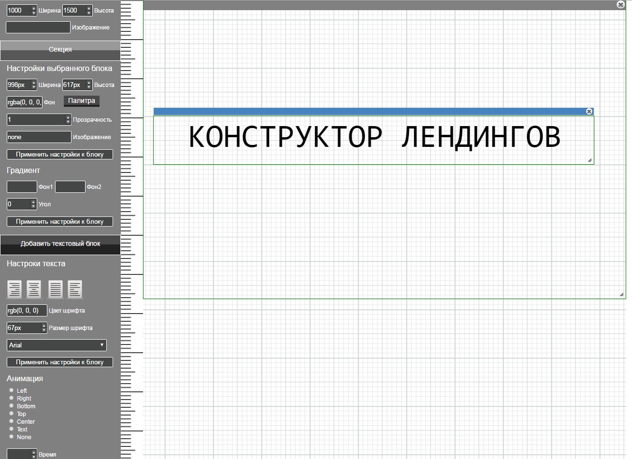Click the Секция button
This screenshot has height=459, width=632.
60,50
